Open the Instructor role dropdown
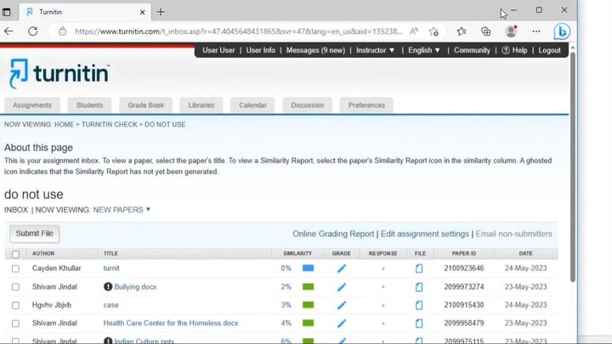The height and width of the screenshot is (344, 612). click(x=376, y=50)
